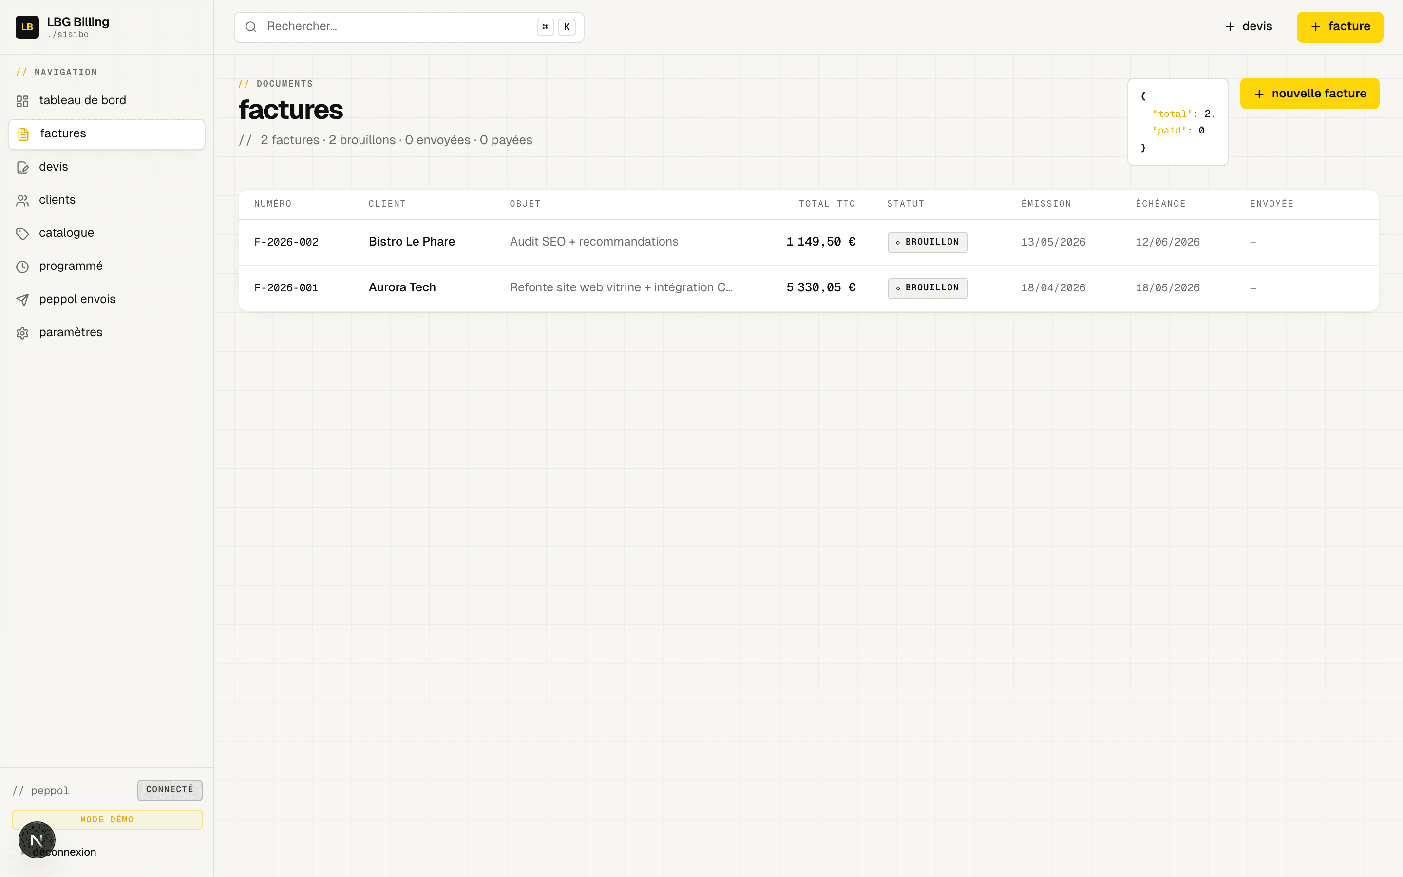Click the K shortcut key badge
The image size is (1403, 877).
tap(567, 27)
